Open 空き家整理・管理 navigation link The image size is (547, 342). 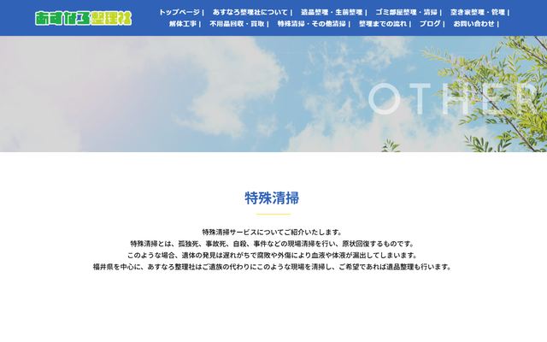[478, 12]
